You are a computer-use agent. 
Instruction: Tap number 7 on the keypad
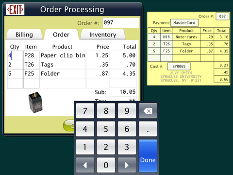pos(85,111)
